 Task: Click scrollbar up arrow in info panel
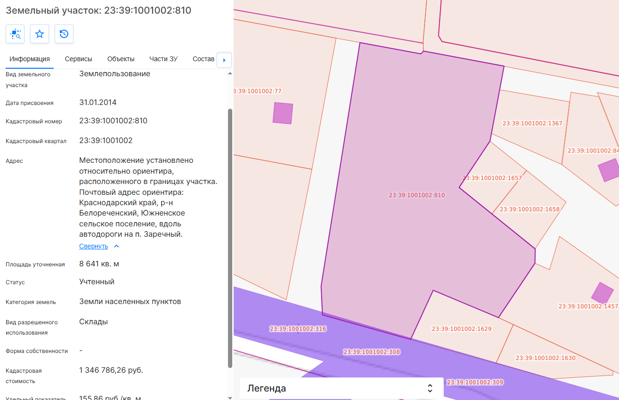tap(230, 73)
